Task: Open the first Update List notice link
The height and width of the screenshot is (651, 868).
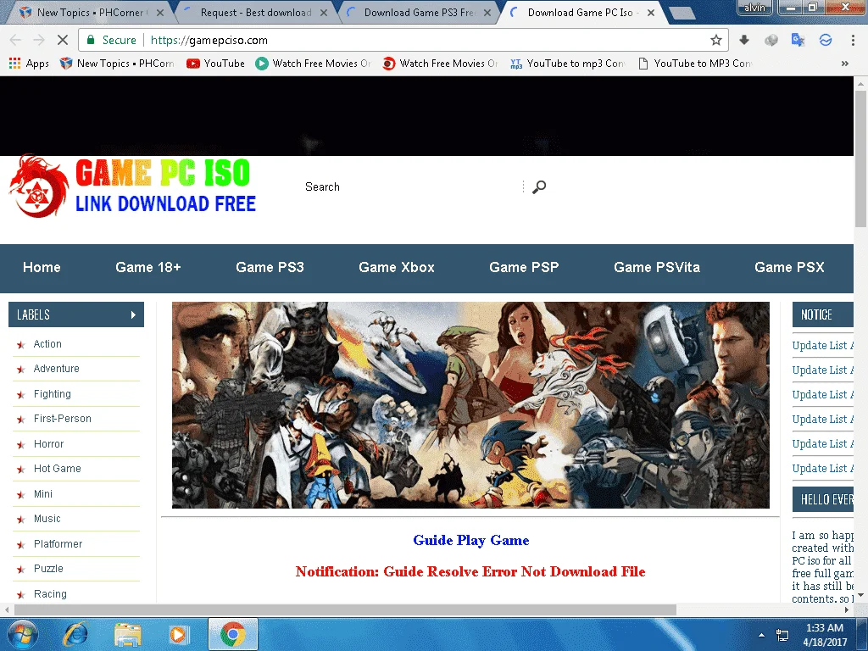Action: [822, 346]
